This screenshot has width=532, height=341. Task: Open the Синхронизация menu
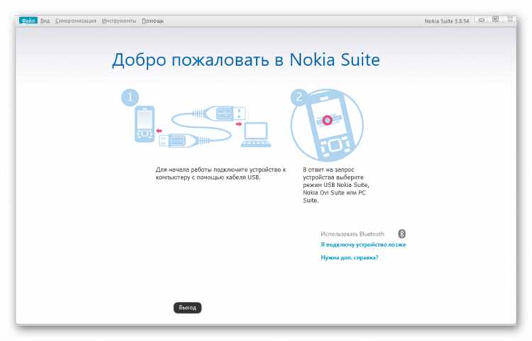tap(76, 21)
